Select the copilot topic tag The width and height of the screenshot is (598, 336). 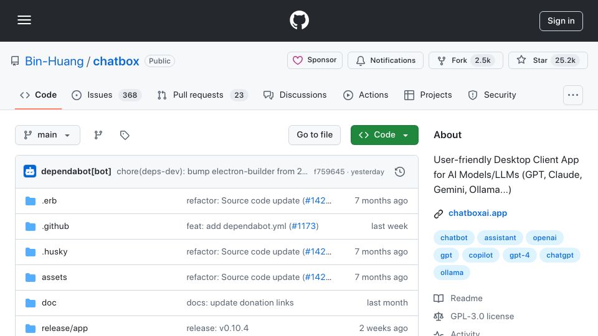click(x=480, y=255)
